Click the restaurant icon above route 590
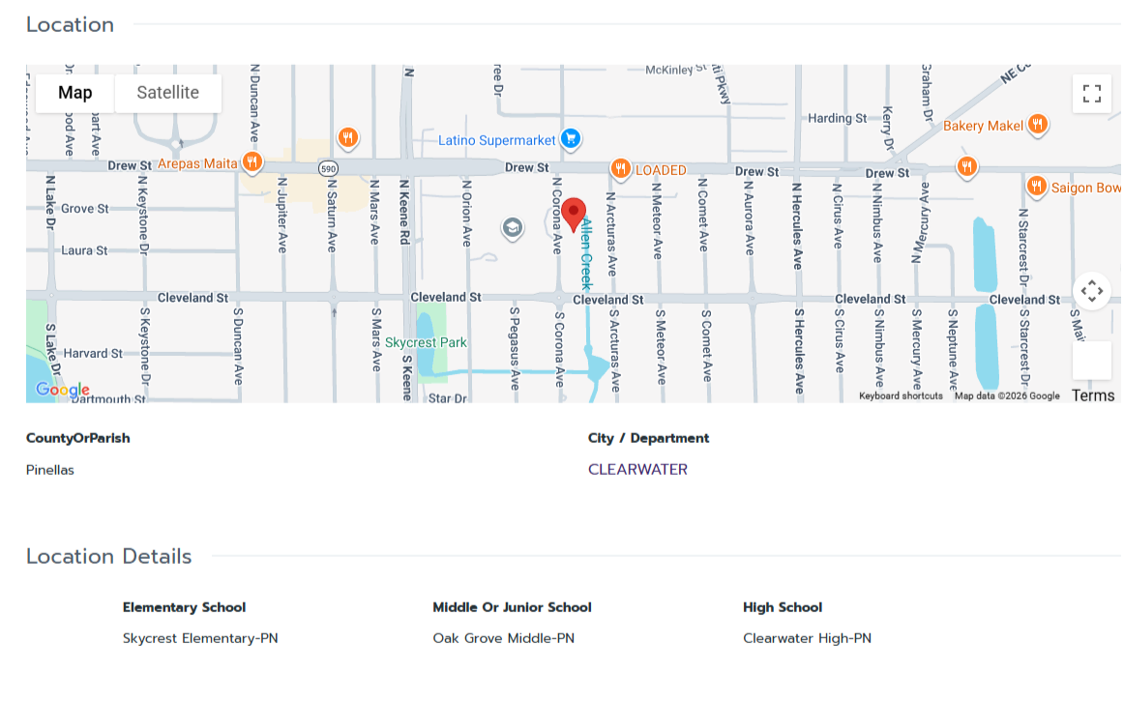Viewport: 1124px width, 702px height. (348, 137)
